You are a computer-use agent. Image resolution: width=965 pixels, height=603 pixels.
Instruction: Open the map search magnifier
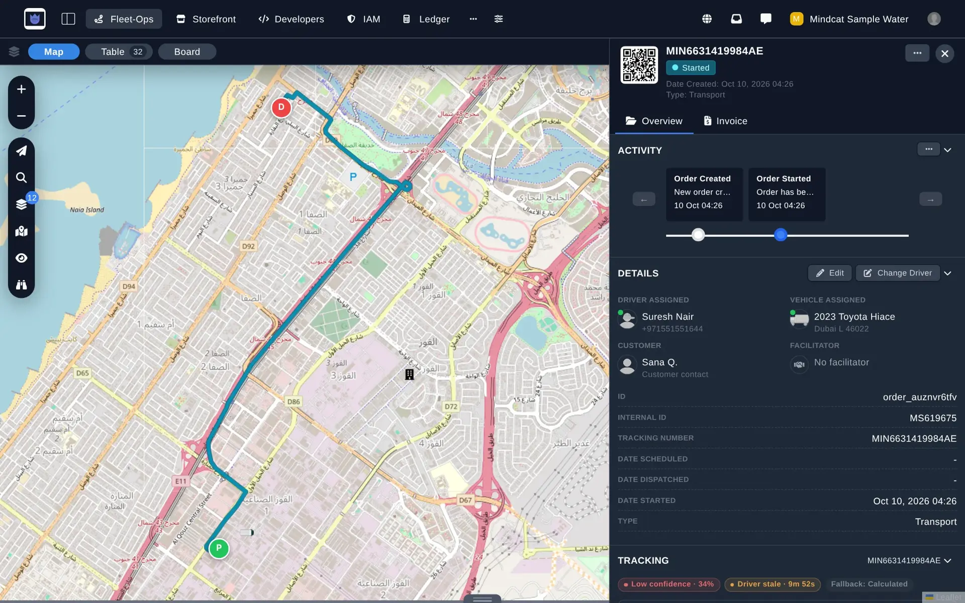pos(21,177)
